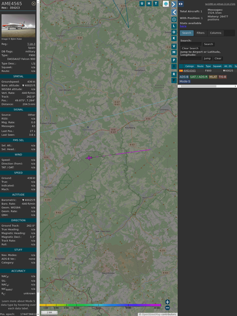The image size is (237, 316).
Task: Toggle the V button on map
Action: point(174,46)
